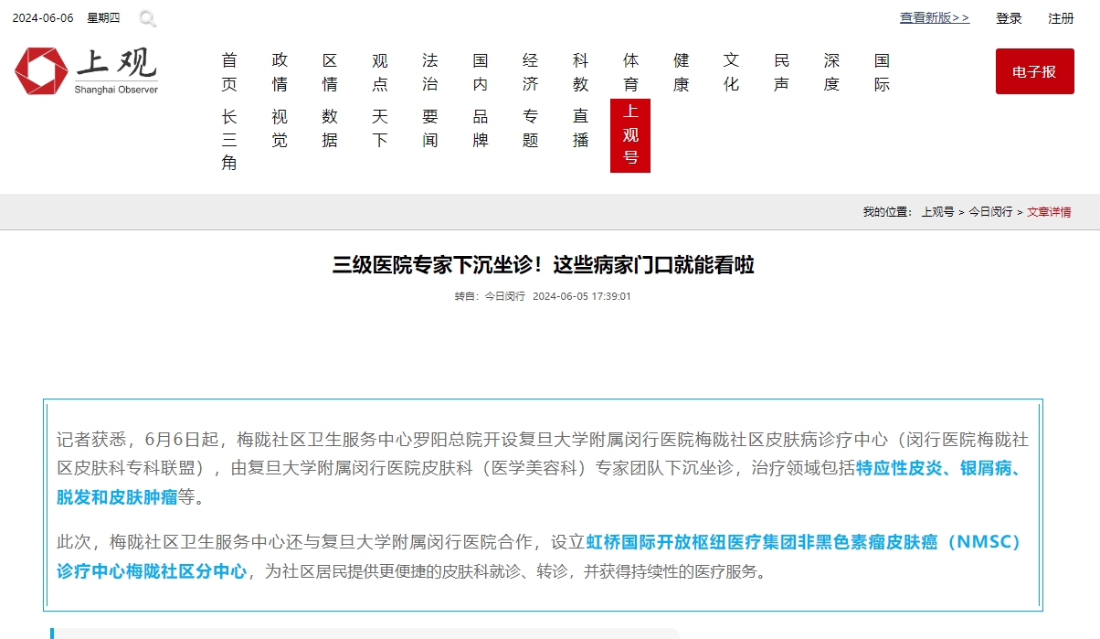Screen dimensions: 1100x639
Task: Click the Shanghai Observer logo
Action: coord(86,70)
